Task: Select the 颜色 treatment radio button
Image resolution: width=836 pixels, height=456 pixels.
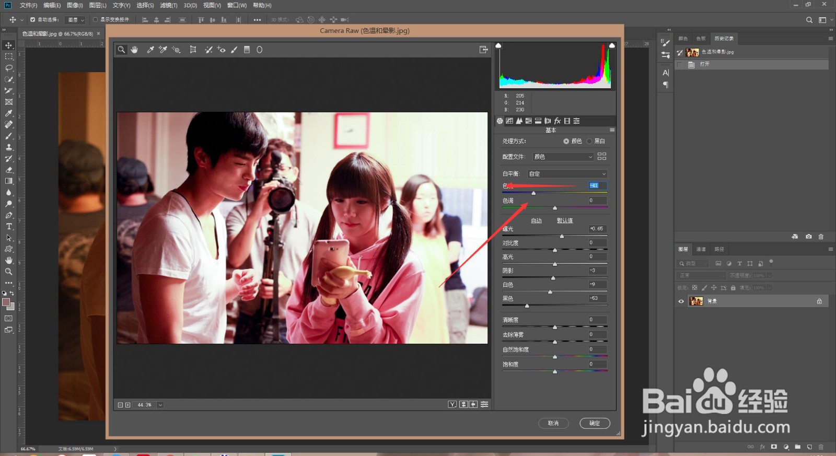Action: 566,141
